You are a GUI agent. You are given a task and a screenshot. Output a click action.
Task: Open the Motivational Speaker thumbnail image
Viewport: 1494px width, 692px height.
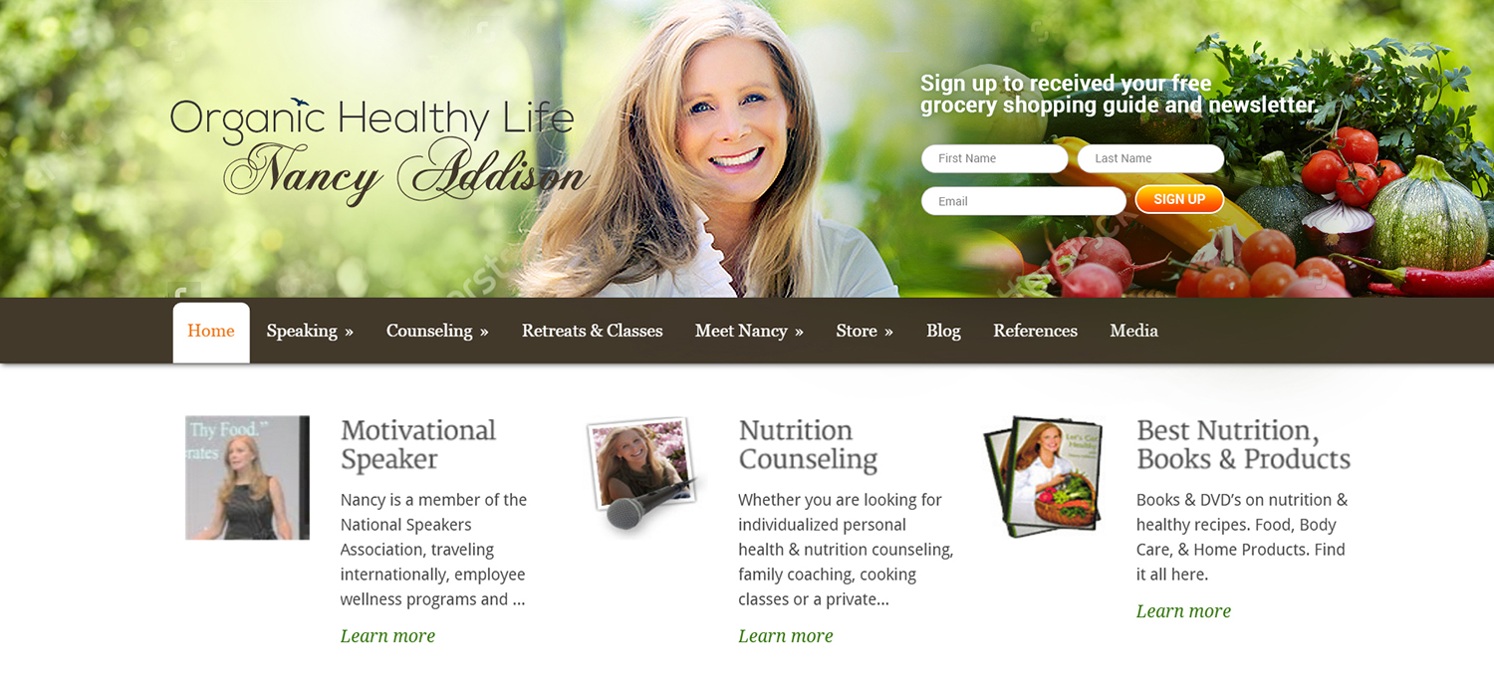[247, 478]
